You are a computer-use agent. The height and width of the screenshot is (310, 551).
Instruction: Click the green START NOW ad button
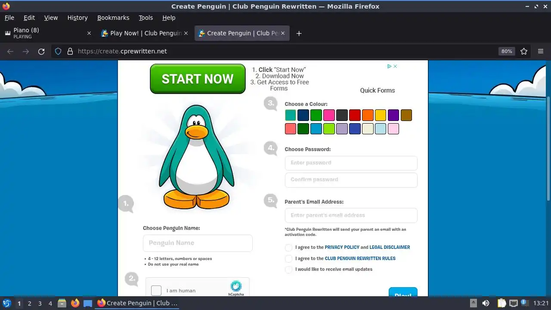click(x=198, y=79)
